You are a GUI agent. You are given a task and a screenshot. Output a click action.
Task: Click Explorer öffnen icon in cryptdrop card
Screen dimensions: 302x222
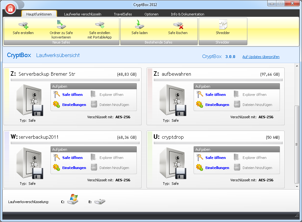pos(237,157)
